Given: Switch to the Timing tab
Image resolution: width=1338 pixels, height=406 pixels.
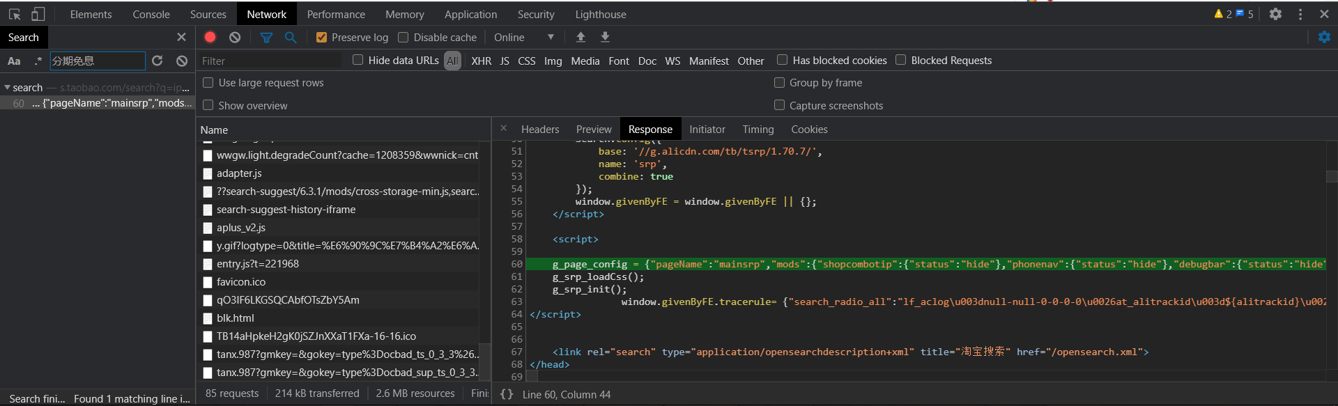Looking at the screenshot, I should coord(758,130).
